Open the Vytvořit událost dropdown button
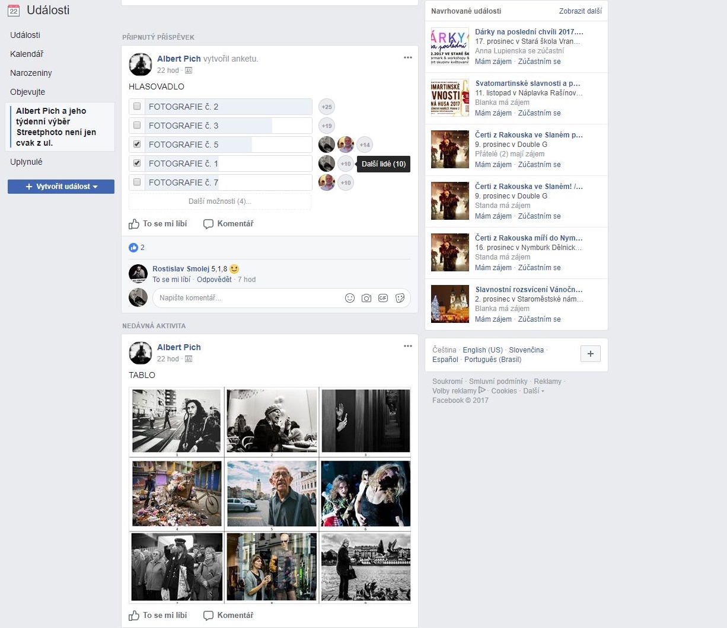This screenshot has width=727, height=628. click(x=61, y=187)
